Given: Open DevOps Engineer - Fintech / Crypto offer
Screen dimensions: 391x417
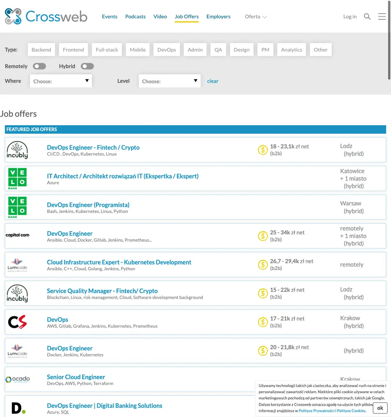Looking at the screenshot, I should [93, 147].
